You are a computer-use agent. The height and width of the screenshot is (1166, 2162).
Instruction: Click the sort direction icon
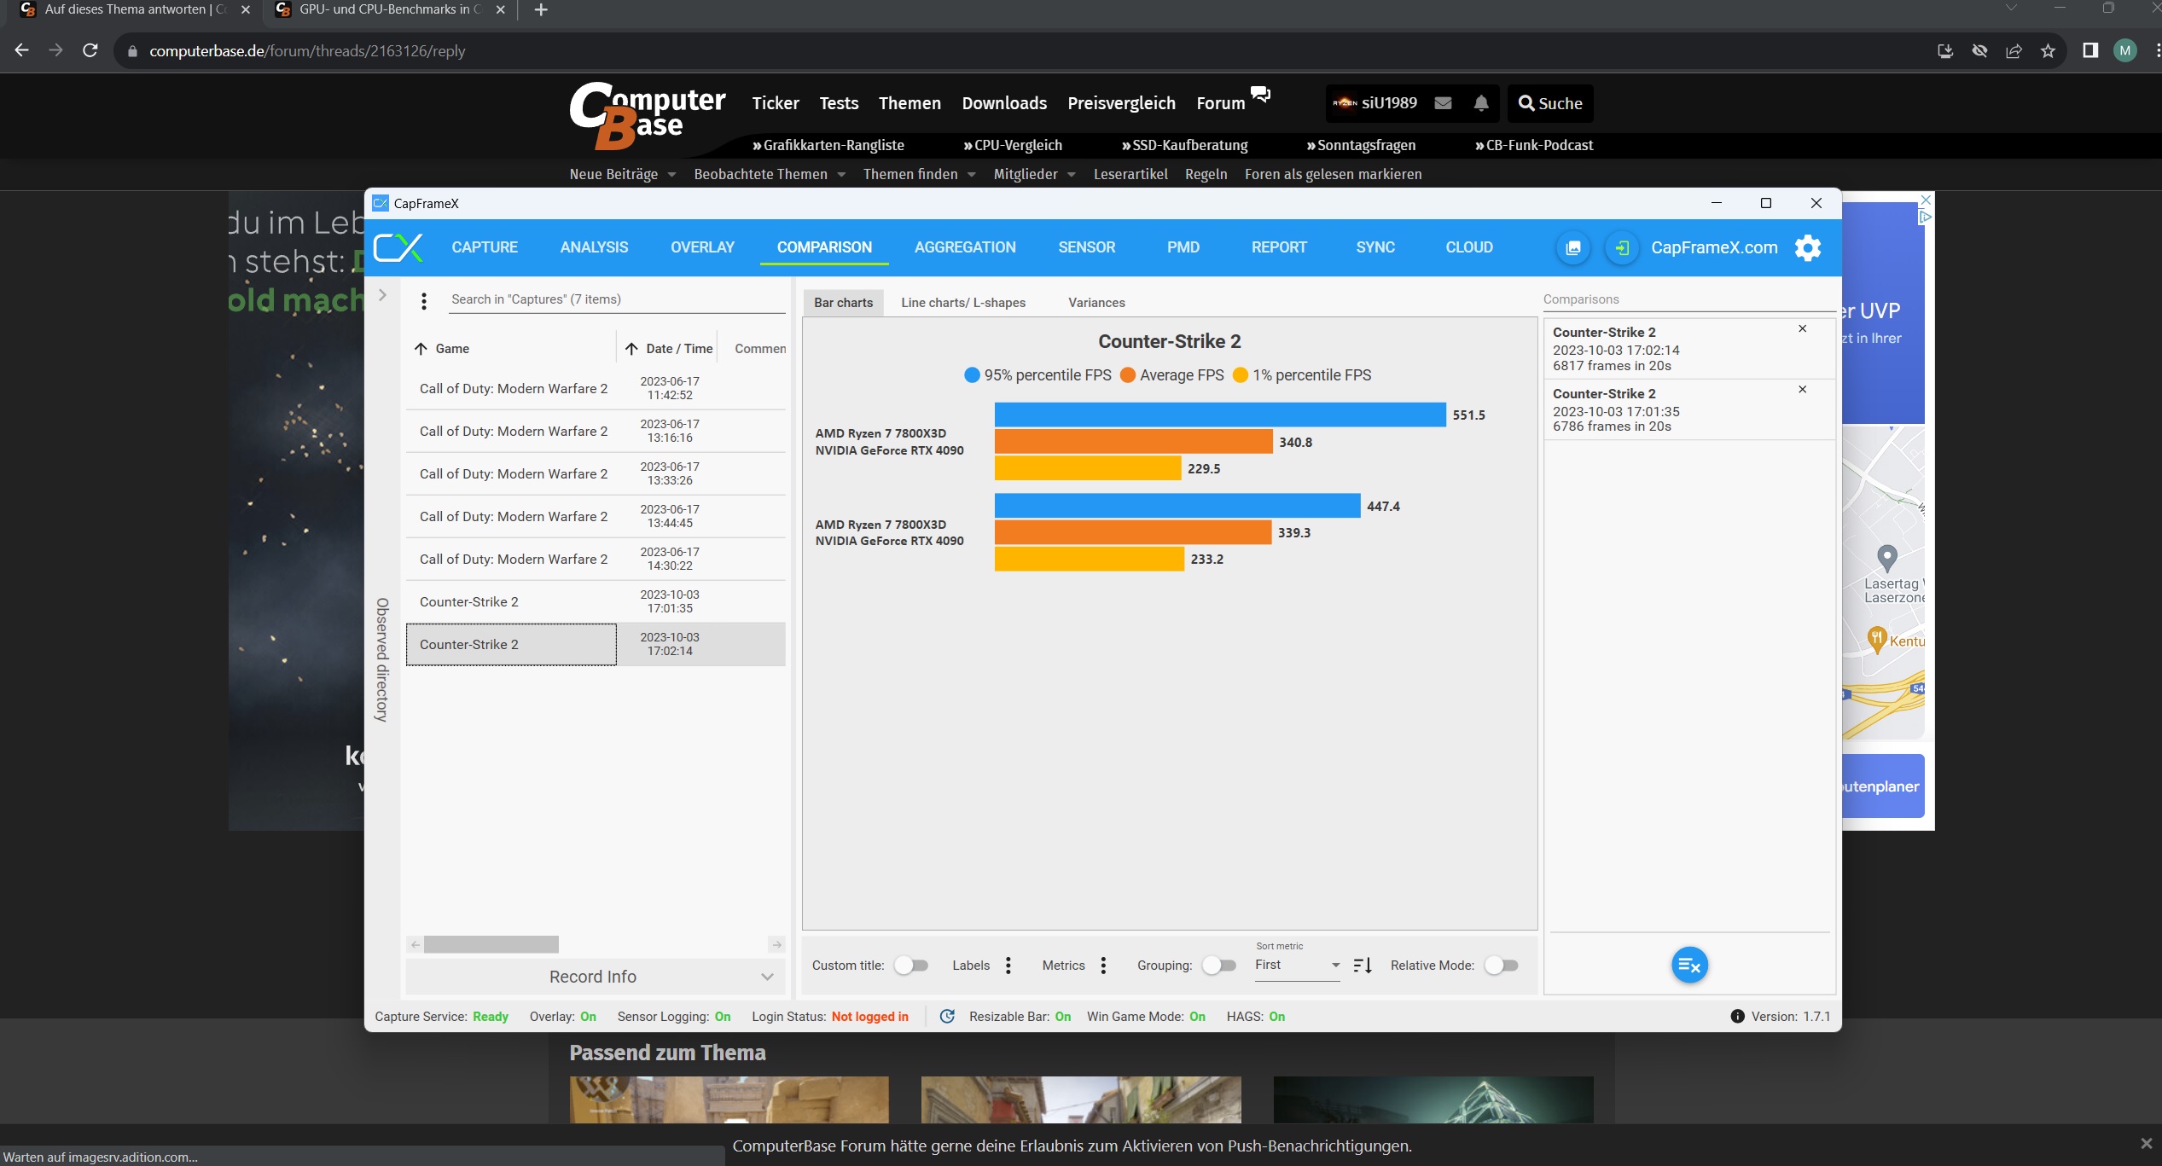(x=1363, y=965)
